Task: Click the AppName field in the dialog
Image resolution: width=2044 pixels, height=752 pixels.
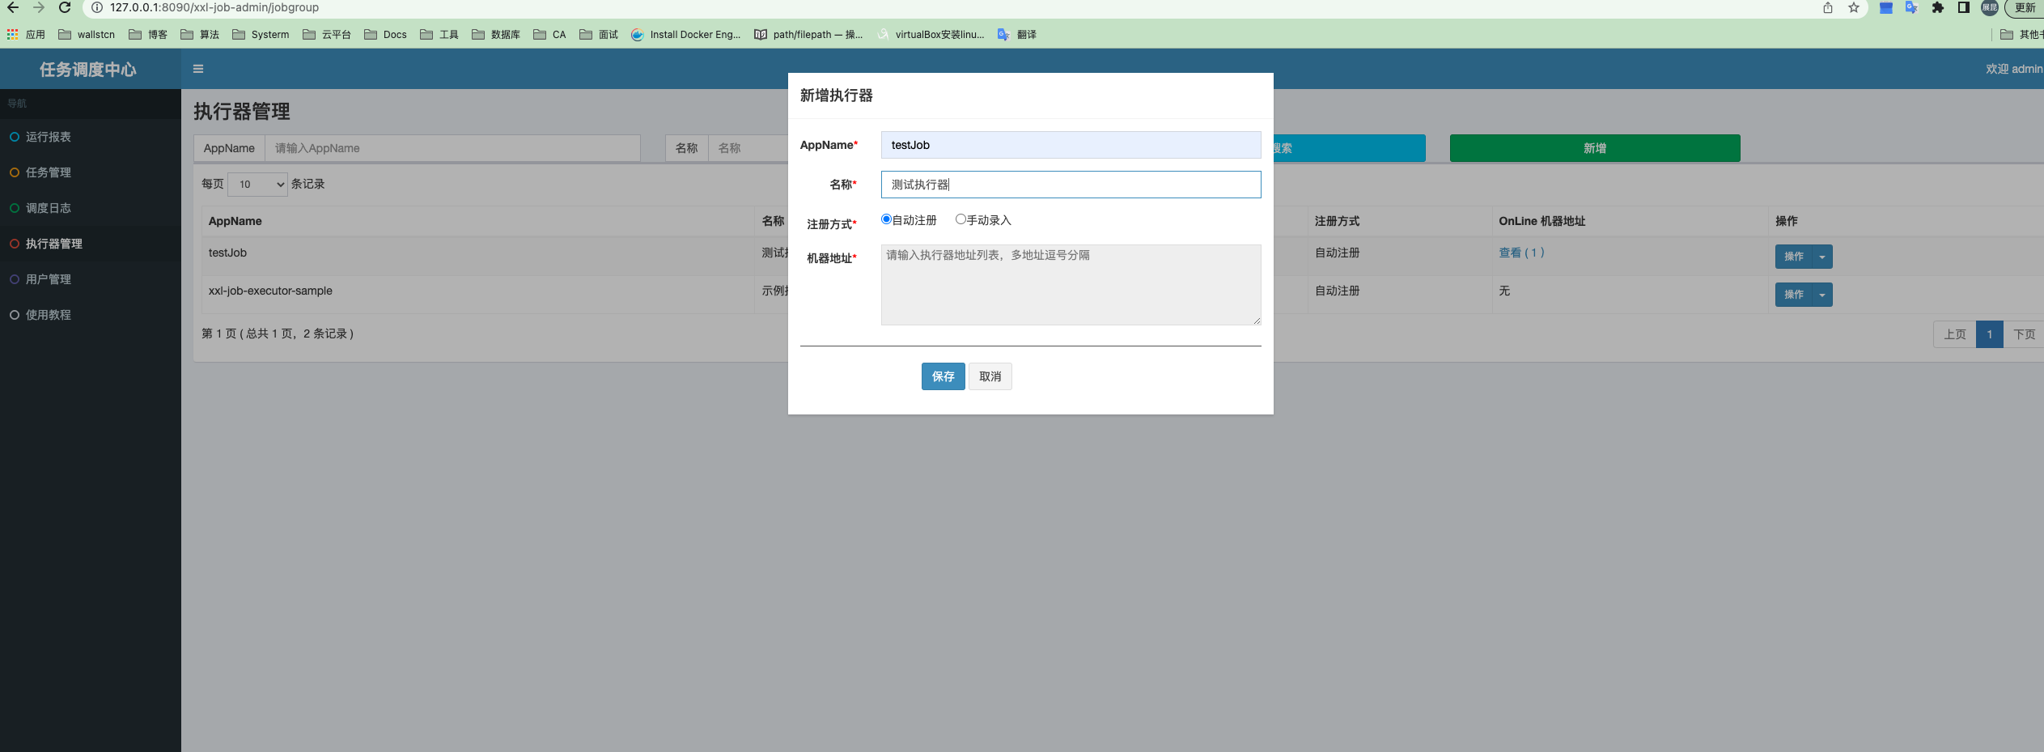Action: coord(1070,145)
